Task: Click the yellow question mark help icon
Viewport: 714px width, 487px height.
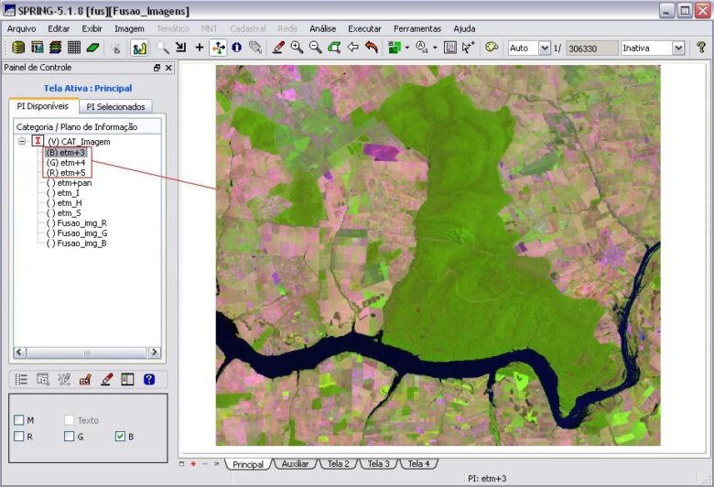Action: pos(701,48)
